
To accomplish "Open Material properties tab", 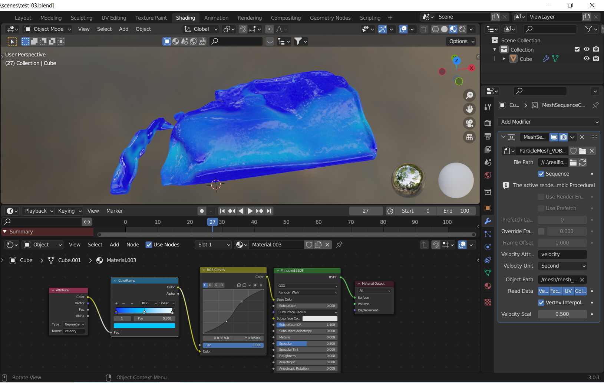I will (x=488, y=286).
